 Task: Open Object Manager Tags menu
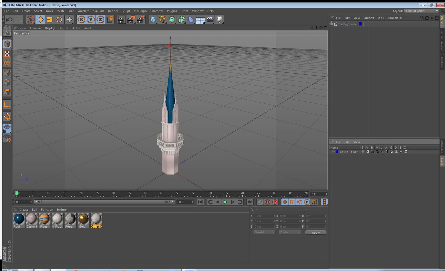[x=380, y=18]
